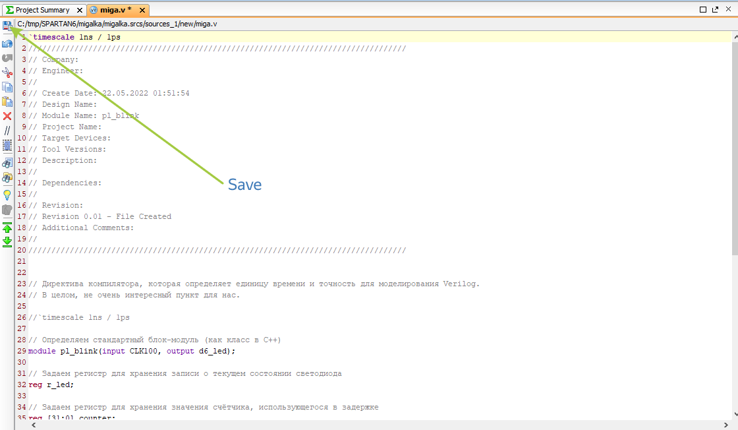The image size is (738, 430).
Task: Click the '// Additional Comments:' line
Action: pyautogui.click(x=82, y=228)
